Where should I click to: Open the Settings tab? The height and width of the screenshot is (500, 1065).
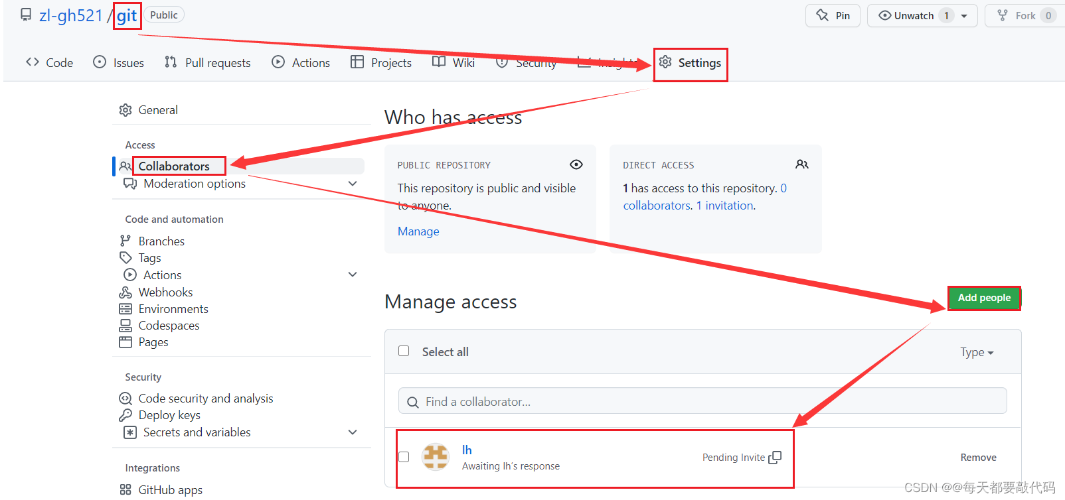[x=691, y=62]
